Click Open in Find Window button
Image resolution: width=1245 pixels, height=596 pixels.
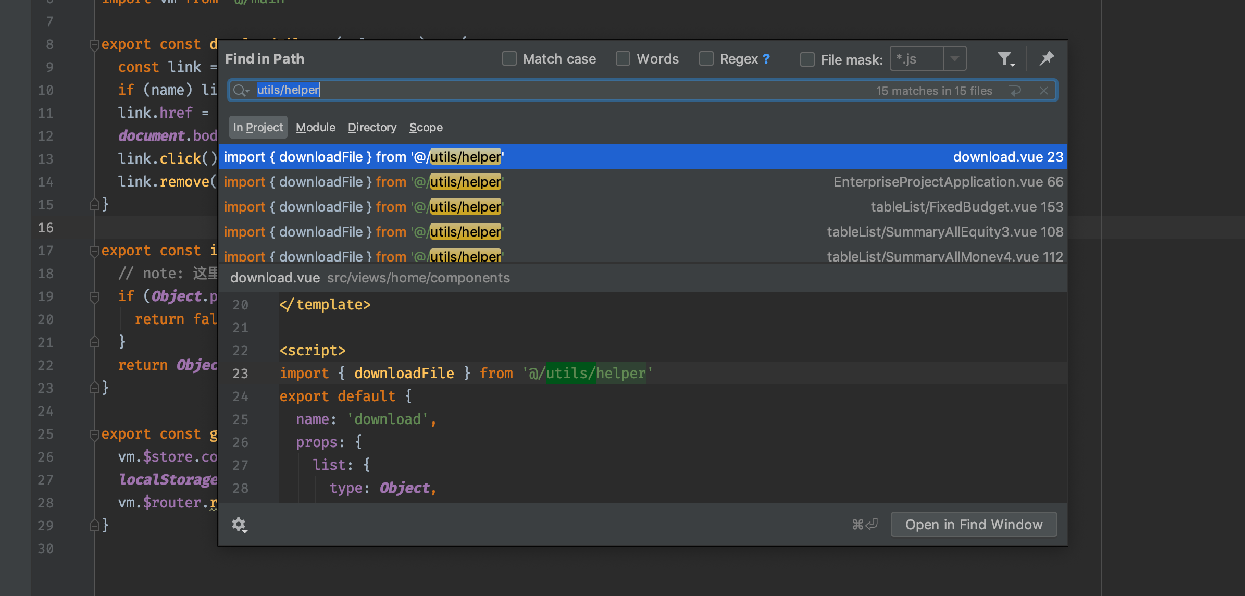click(974, 524)
